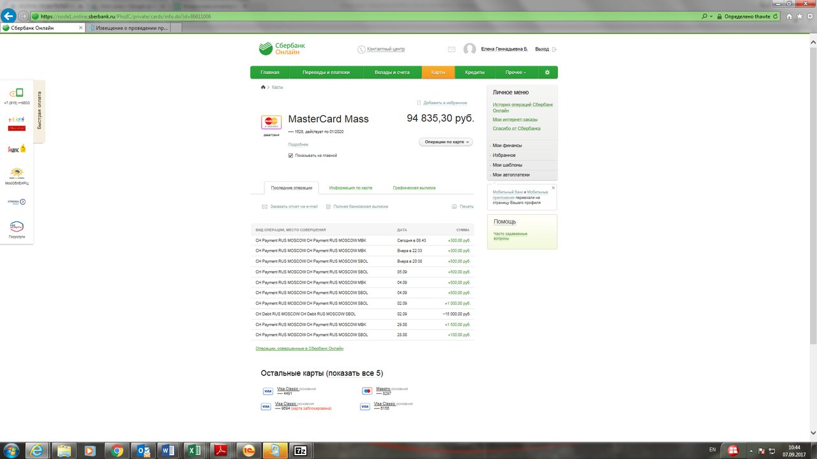This screenshot has width=817, height=459.
Task: Click the Yandex quick payment icon
Action: tap(17, 149)
